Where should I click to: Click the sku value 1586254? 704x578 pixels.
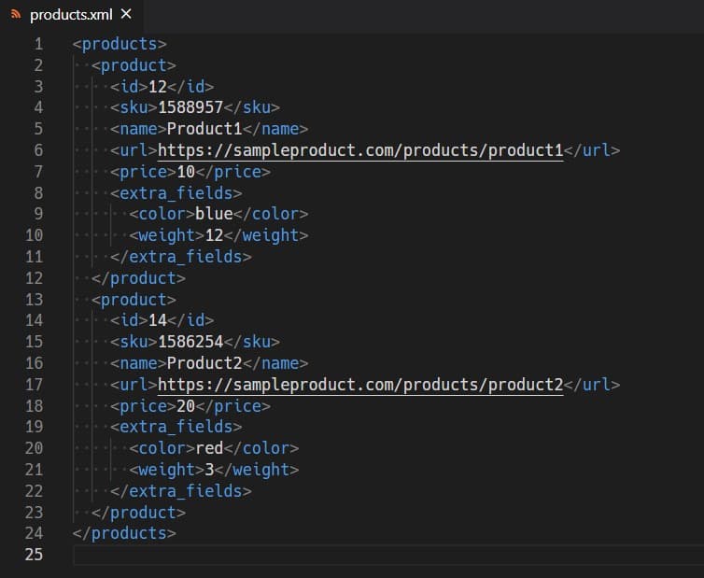(x=190, y=342)
